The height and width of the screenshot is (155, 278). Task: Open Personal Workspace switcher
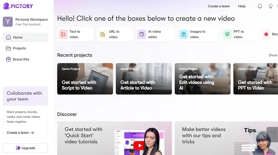click(x=25, y=22)
